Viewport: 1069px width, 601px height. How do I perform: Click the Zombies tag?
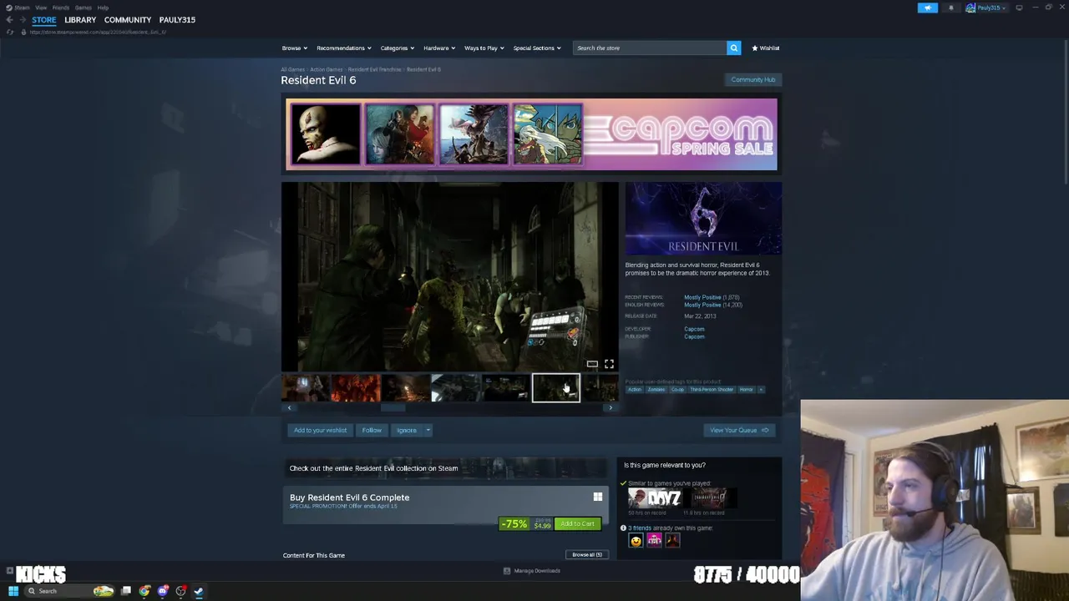pyautogui.click(x=656, y=389)
